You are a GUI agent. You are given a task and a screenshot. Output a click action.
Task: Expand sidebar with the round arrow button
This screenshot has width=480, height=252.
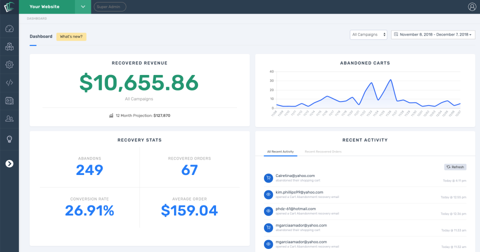tap(9, 164)
